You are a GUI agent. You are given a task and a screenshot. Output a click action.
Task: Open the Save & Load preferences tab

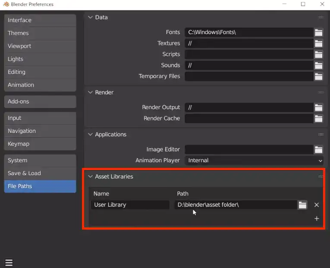(40, 173)
